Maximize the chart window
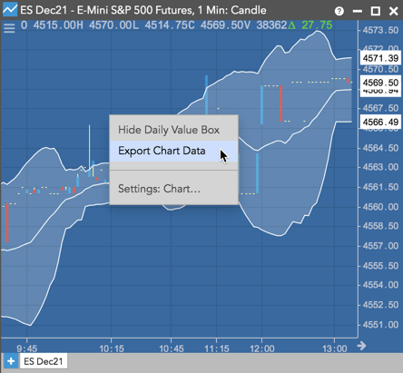 tap(376, 11)
